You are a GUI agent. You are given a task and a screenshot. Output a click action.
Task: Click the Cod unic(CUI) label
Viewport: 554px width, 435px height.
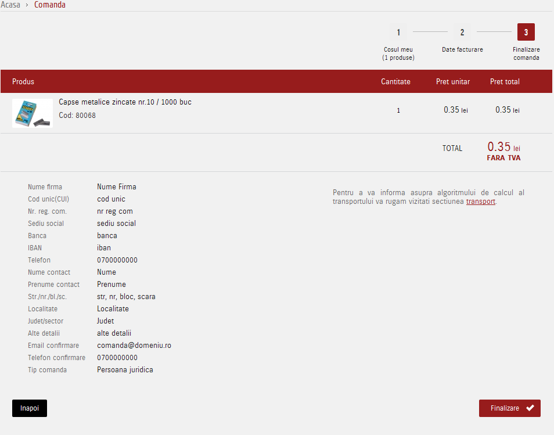[48, 199]
